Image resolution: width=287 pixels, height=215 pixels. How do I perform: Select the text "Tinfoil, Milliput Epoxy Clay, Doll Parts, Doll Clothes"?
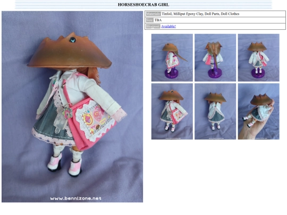point(200,14)
